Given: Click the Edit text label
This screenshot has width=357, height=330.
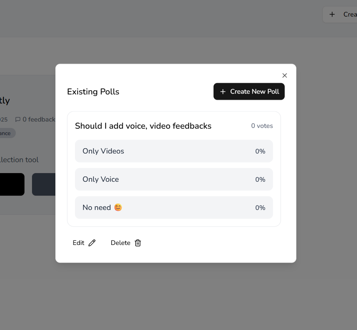Looking at the screenshot, I should [x=78, y=243].
